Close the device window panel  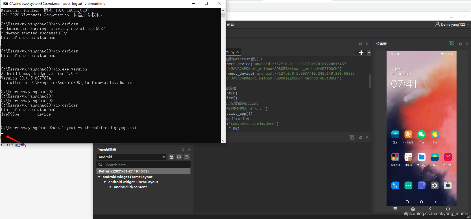point(467,44)
